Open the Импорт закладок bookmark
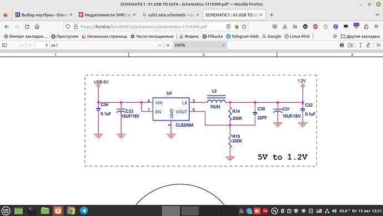 coord(26,36)
